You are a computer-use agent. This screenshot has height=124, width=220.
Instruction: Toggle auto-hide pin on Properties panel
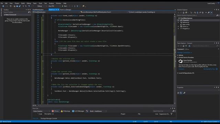(x=217, y=87)
